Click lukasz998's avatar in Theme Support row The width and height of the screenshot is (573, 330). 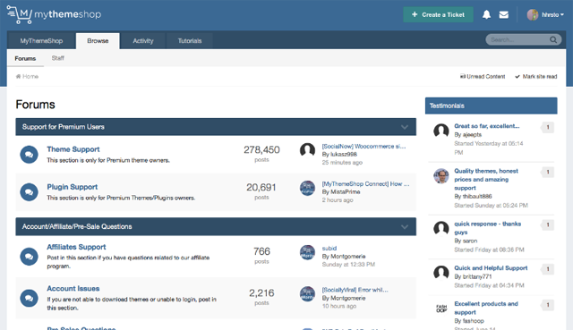pyautogui.click(x=307, y=150)
